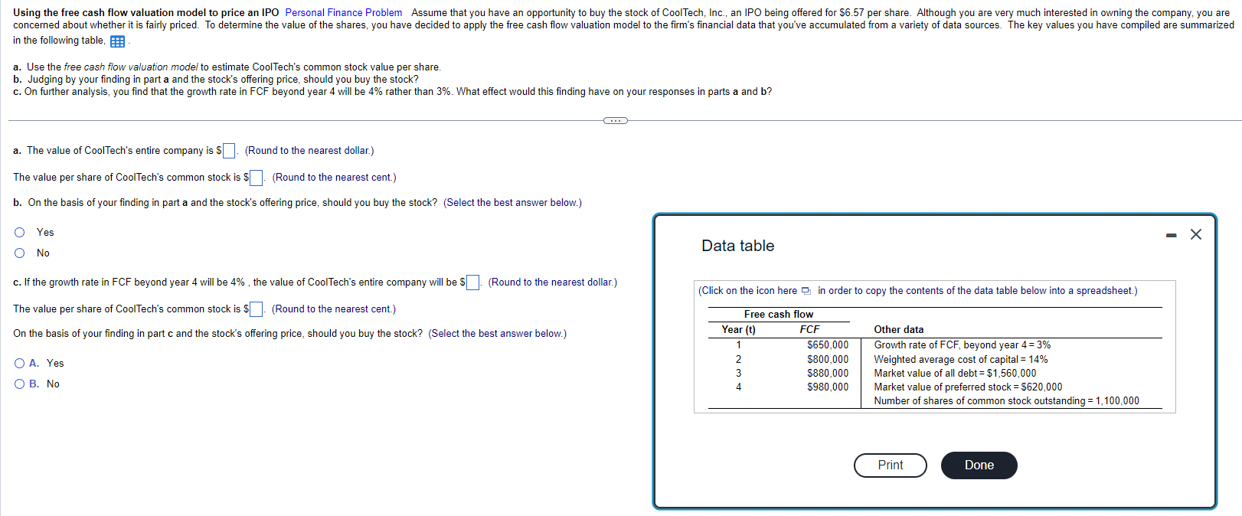The height and width of the screenshot is (516, 1242).
Task: Click the Data table heading
Action: click(x=737, y=246)
